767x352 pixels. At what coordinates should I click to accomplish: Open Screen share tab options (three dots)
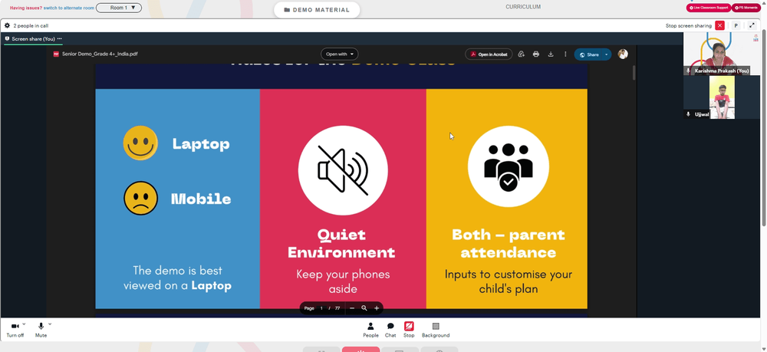(60, 38)
